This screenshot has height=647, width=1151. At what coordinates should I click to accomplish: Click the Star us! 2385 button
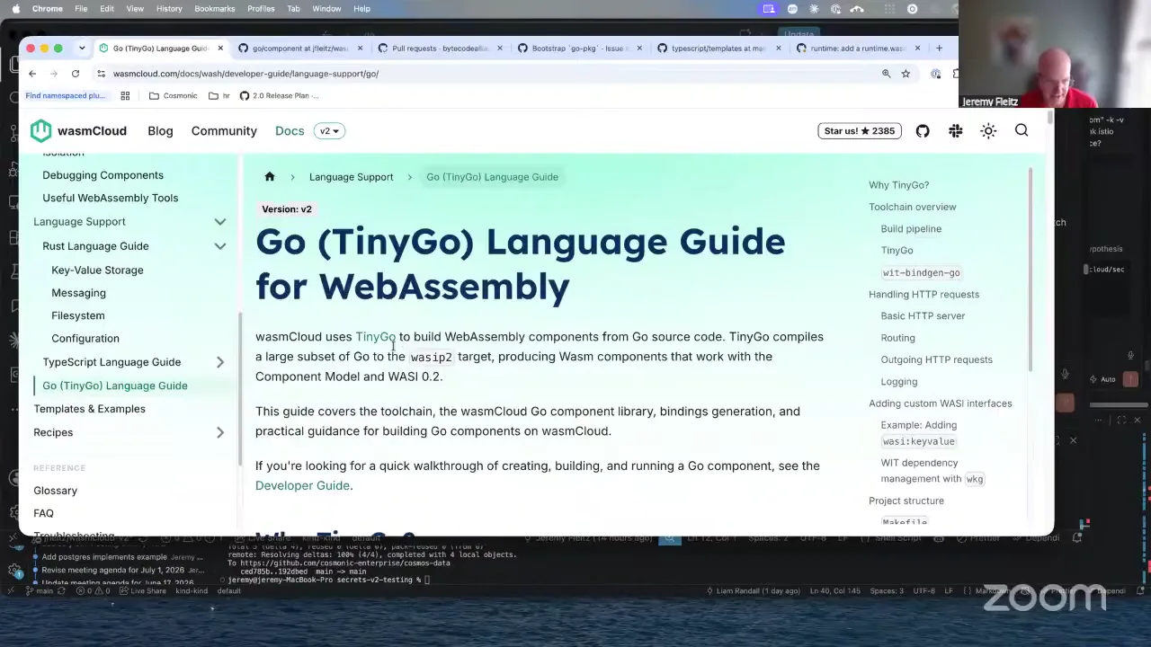pos(860,131)
